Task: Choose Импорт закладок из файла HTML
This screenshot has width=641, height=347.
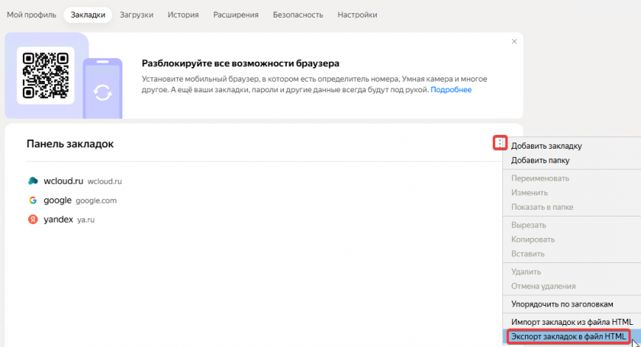Action: (572, 322)
